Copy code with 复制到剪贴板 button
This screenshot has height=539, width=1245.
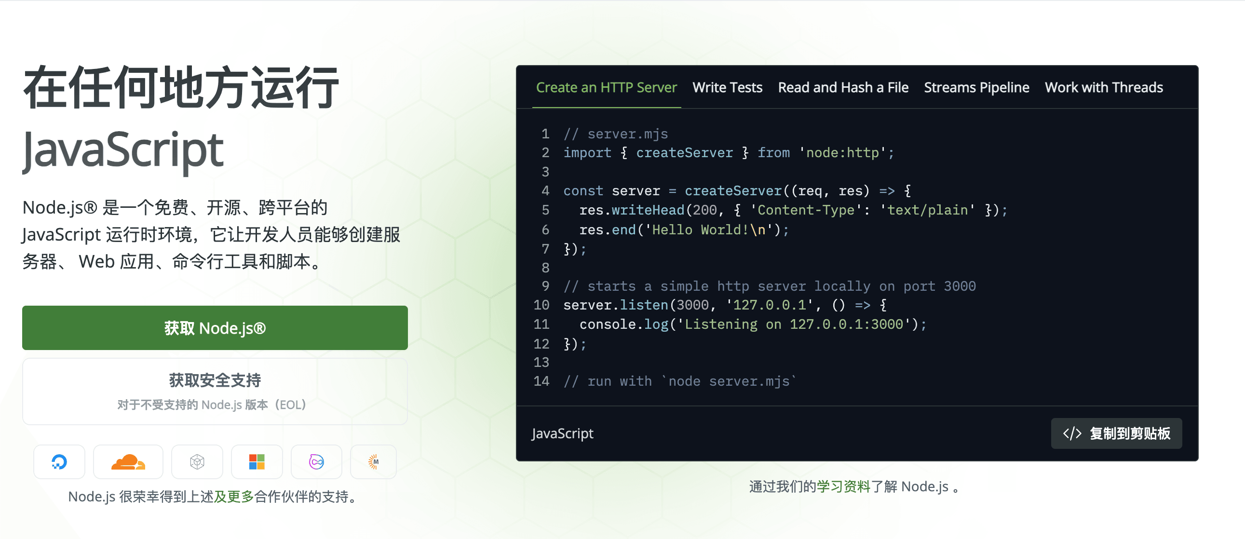1116,433
